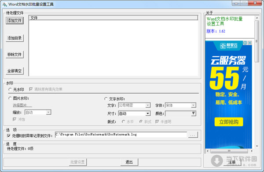Click the about panel horizontal scrollbar thumb

point(229,151)
